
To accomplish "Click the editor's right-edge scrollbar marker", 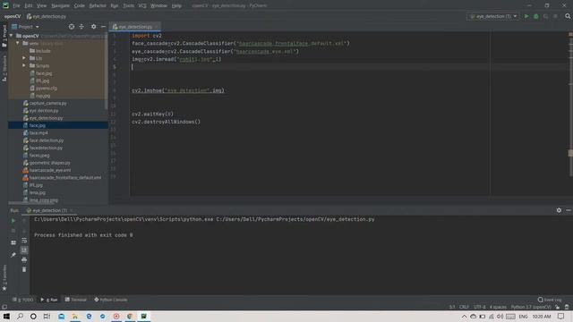I will tap(570, 153).
